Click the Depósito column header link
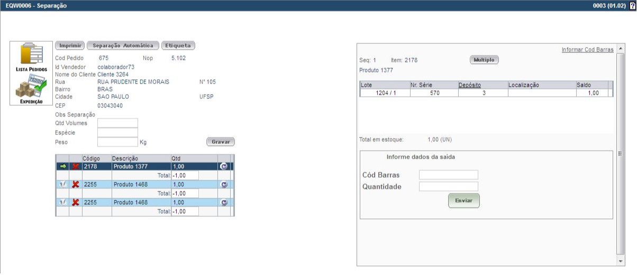Viewport: 637px width, 275px height. pos(469,85)
